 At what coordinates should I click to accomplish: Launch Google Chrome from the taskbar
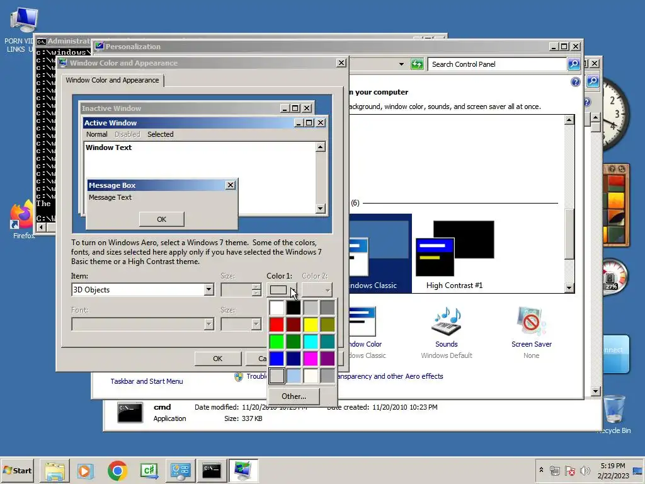(117, 471)
